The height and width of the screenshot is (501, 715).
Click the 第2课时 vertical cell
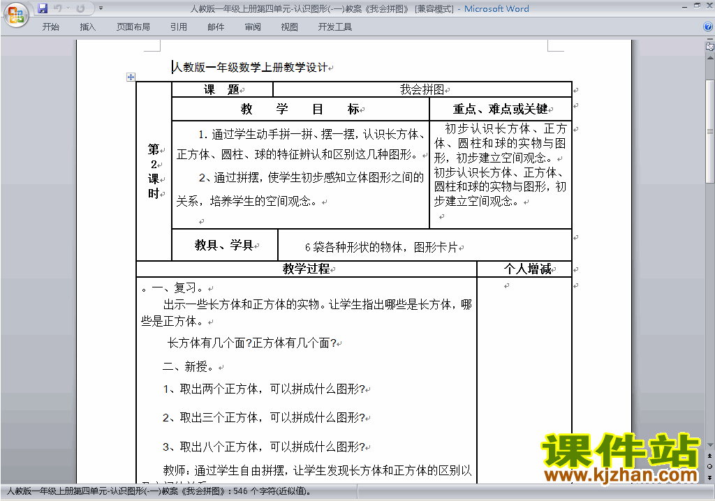(x=154, y=172)
